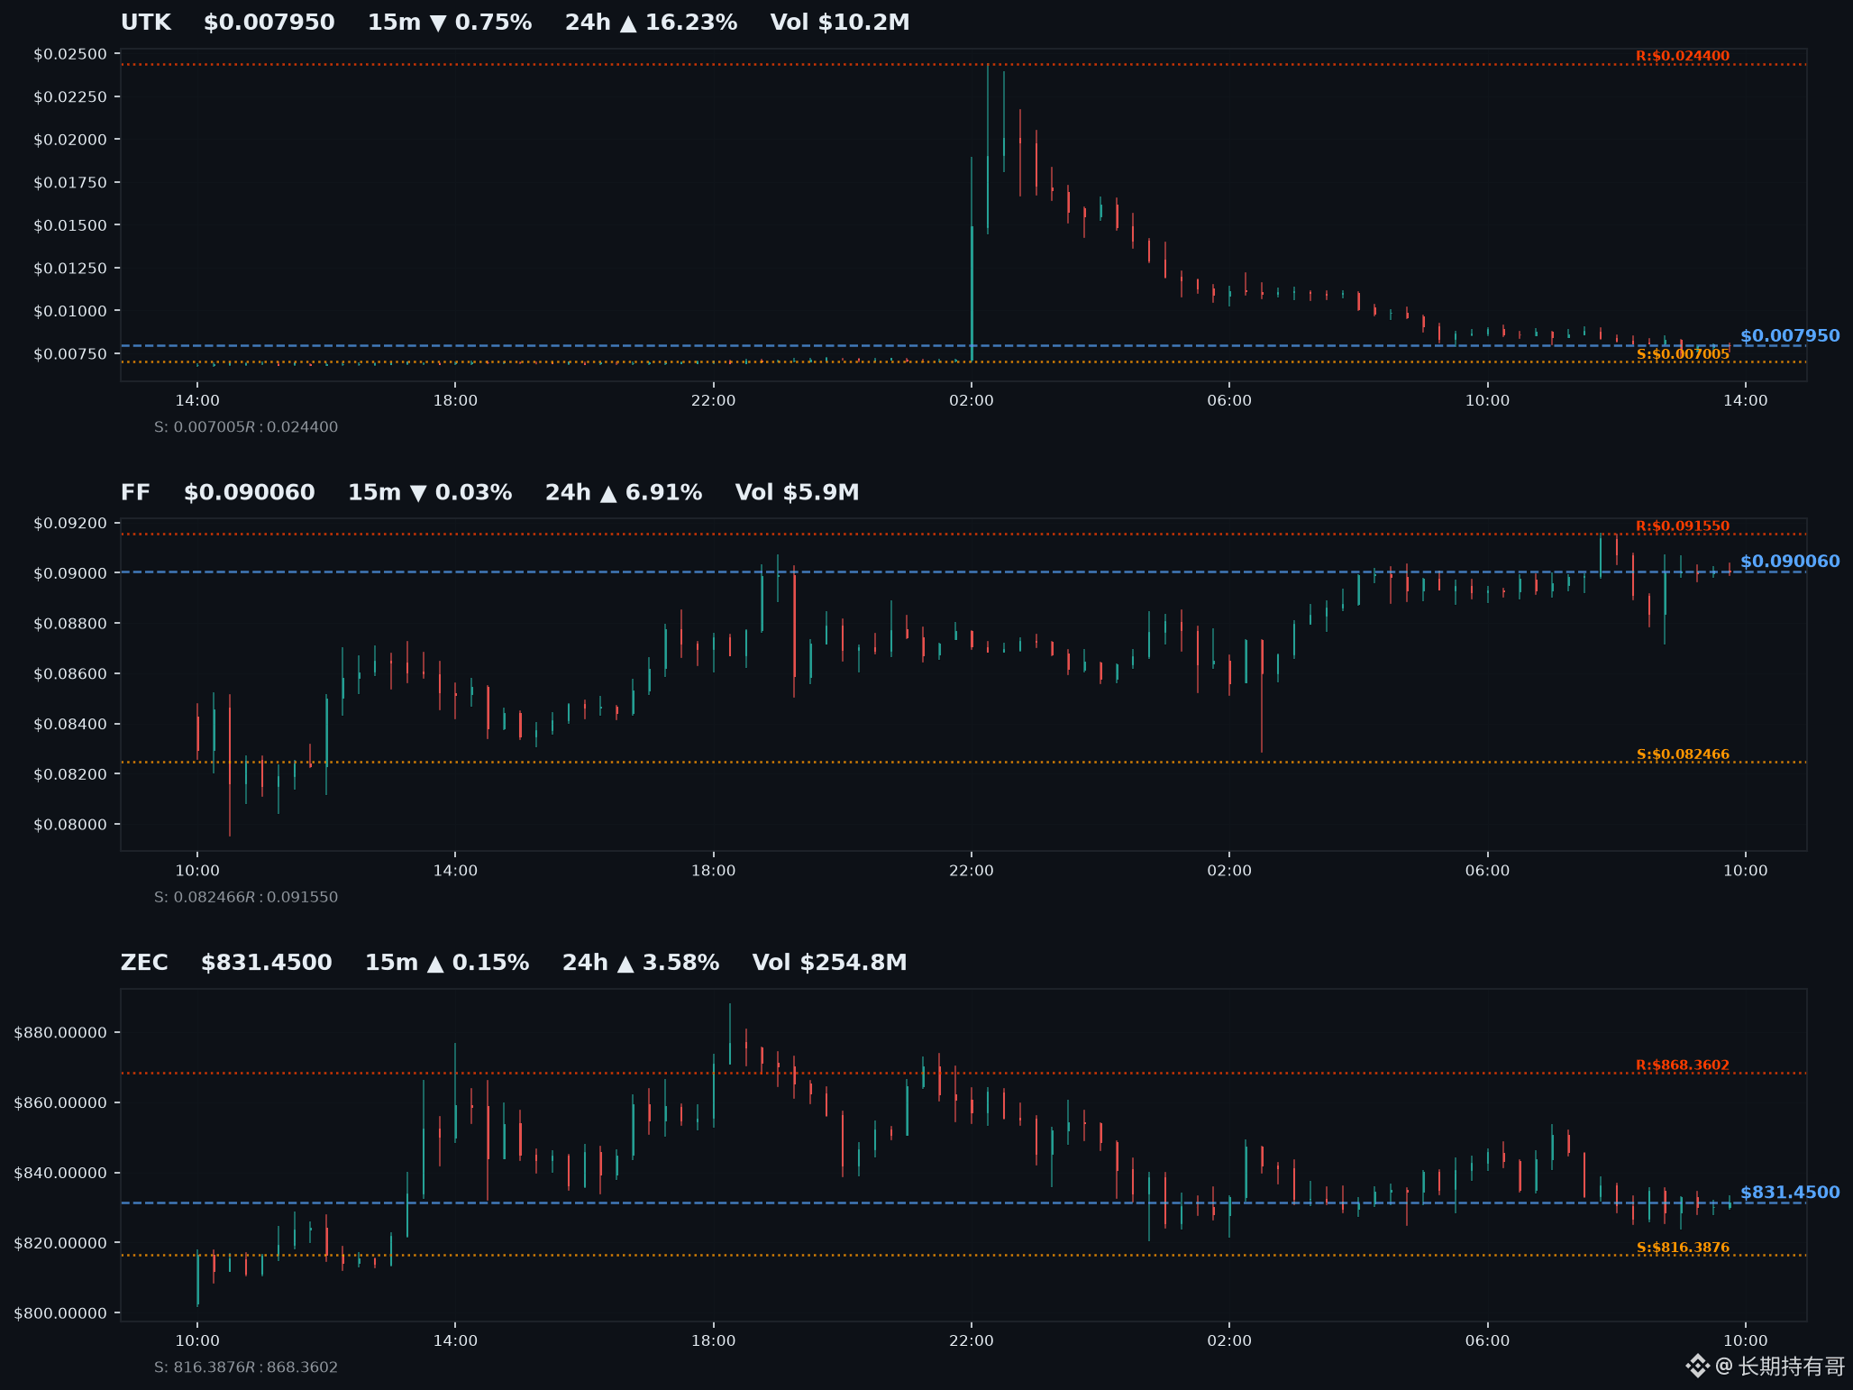This screenshot has height=1390, width=1853.
Task: Select the blue $831.4500 current price tag
Action: 1790,1193
